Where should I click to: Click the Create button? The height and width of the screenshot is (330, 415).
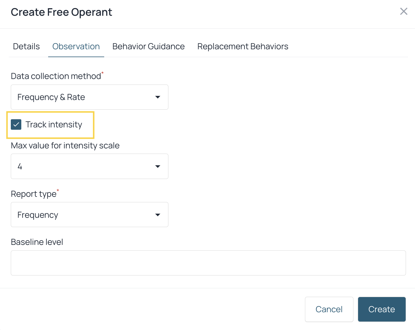point(382,309)
